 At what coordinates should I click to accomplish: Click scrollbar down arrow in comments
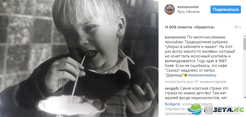click(245, 97)
